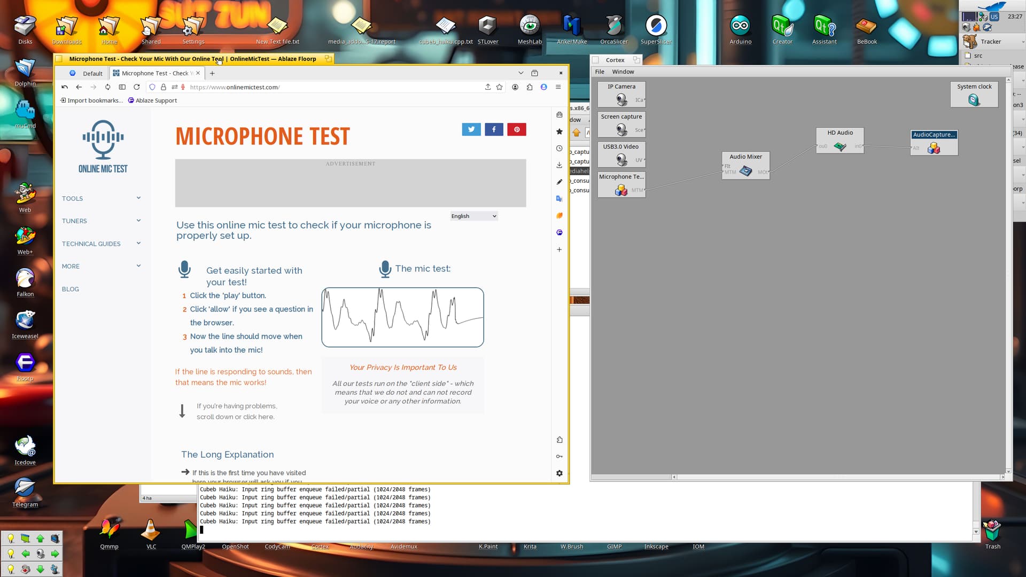Open the US keyboard layout tray icon
Viewport: 1026px width, 577px height.
point(994,17)
